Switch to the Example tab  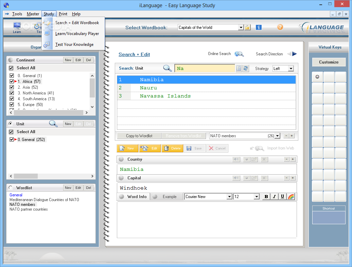[166, 197]
